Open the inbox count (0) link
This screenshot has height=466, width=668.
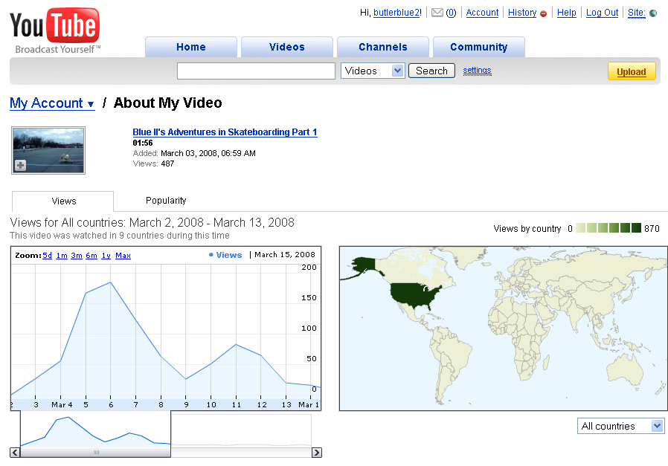tap(451, 13)
